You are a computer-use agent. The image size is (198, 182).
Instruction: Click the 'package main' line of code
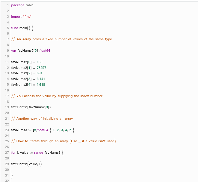pyautogui.click(x=22, y=5)
